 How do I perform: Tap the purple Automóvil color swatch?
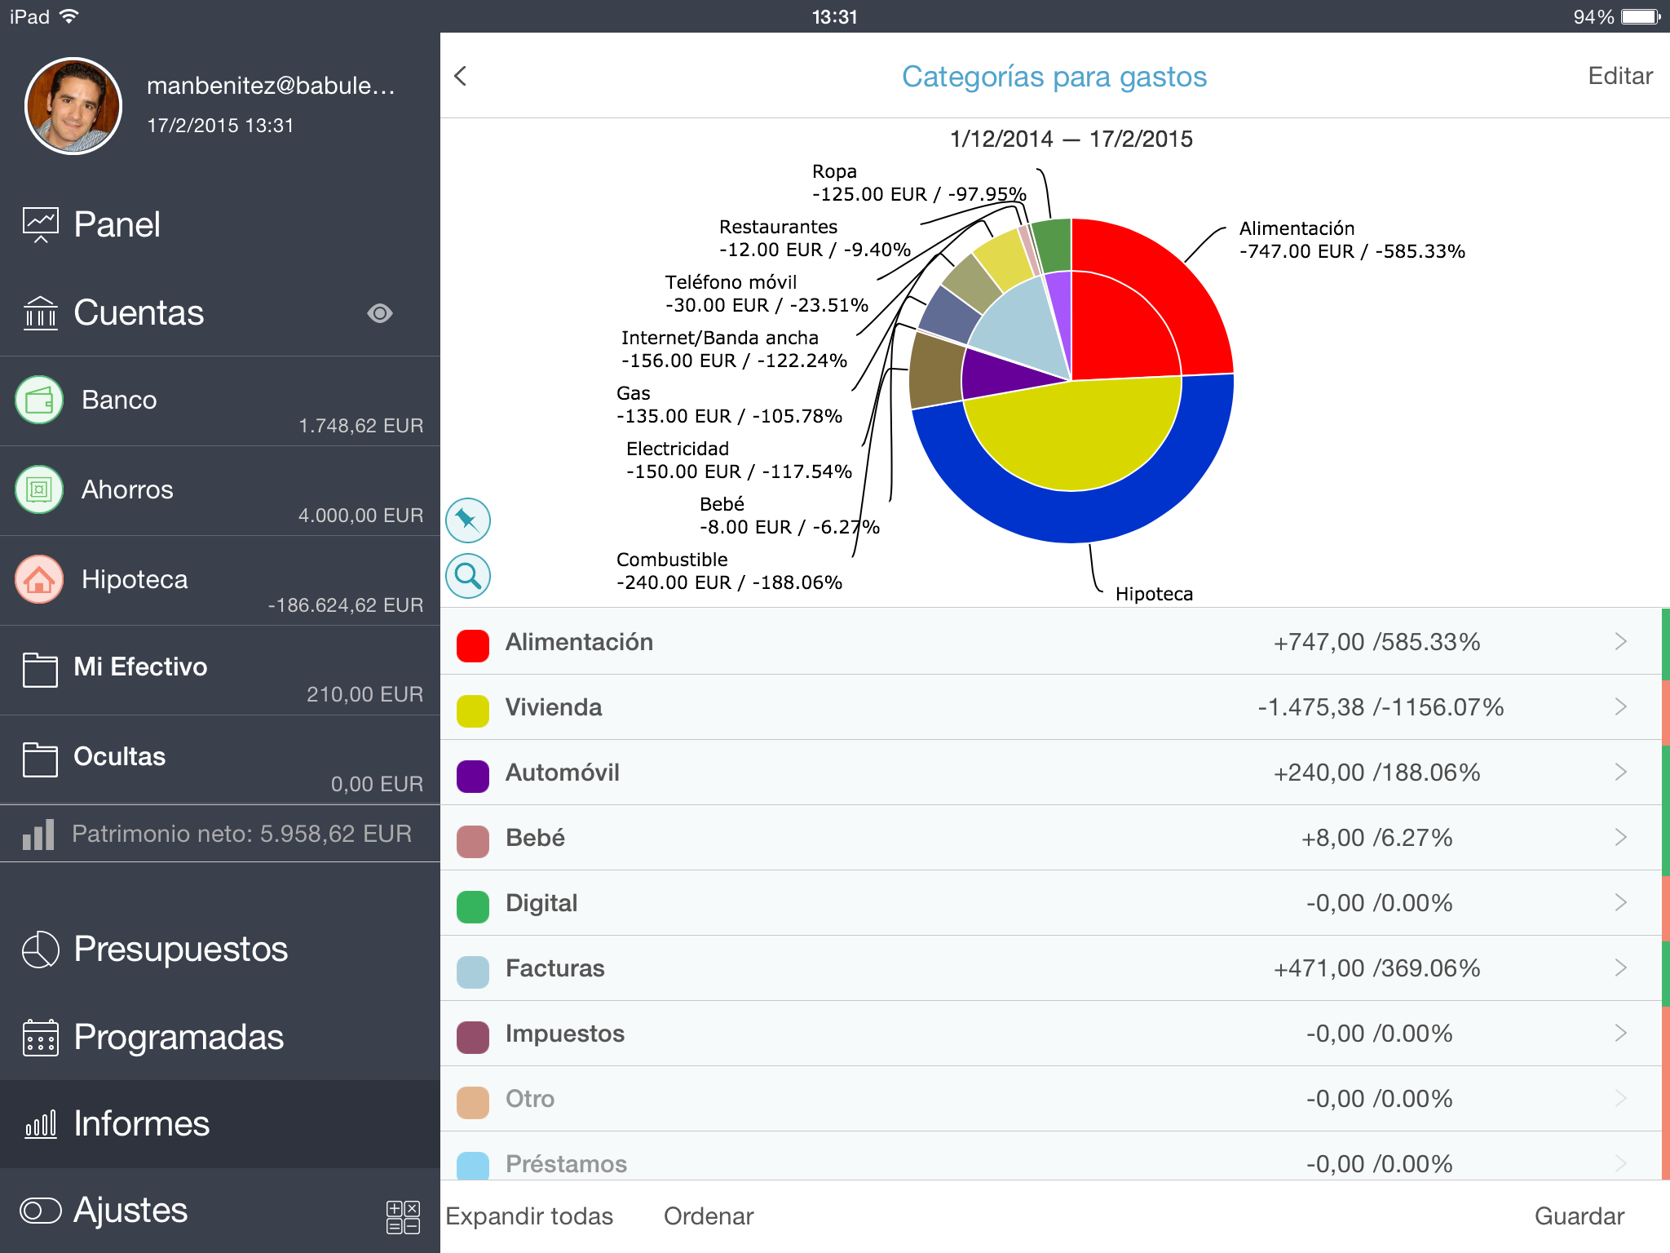point(473,776)
